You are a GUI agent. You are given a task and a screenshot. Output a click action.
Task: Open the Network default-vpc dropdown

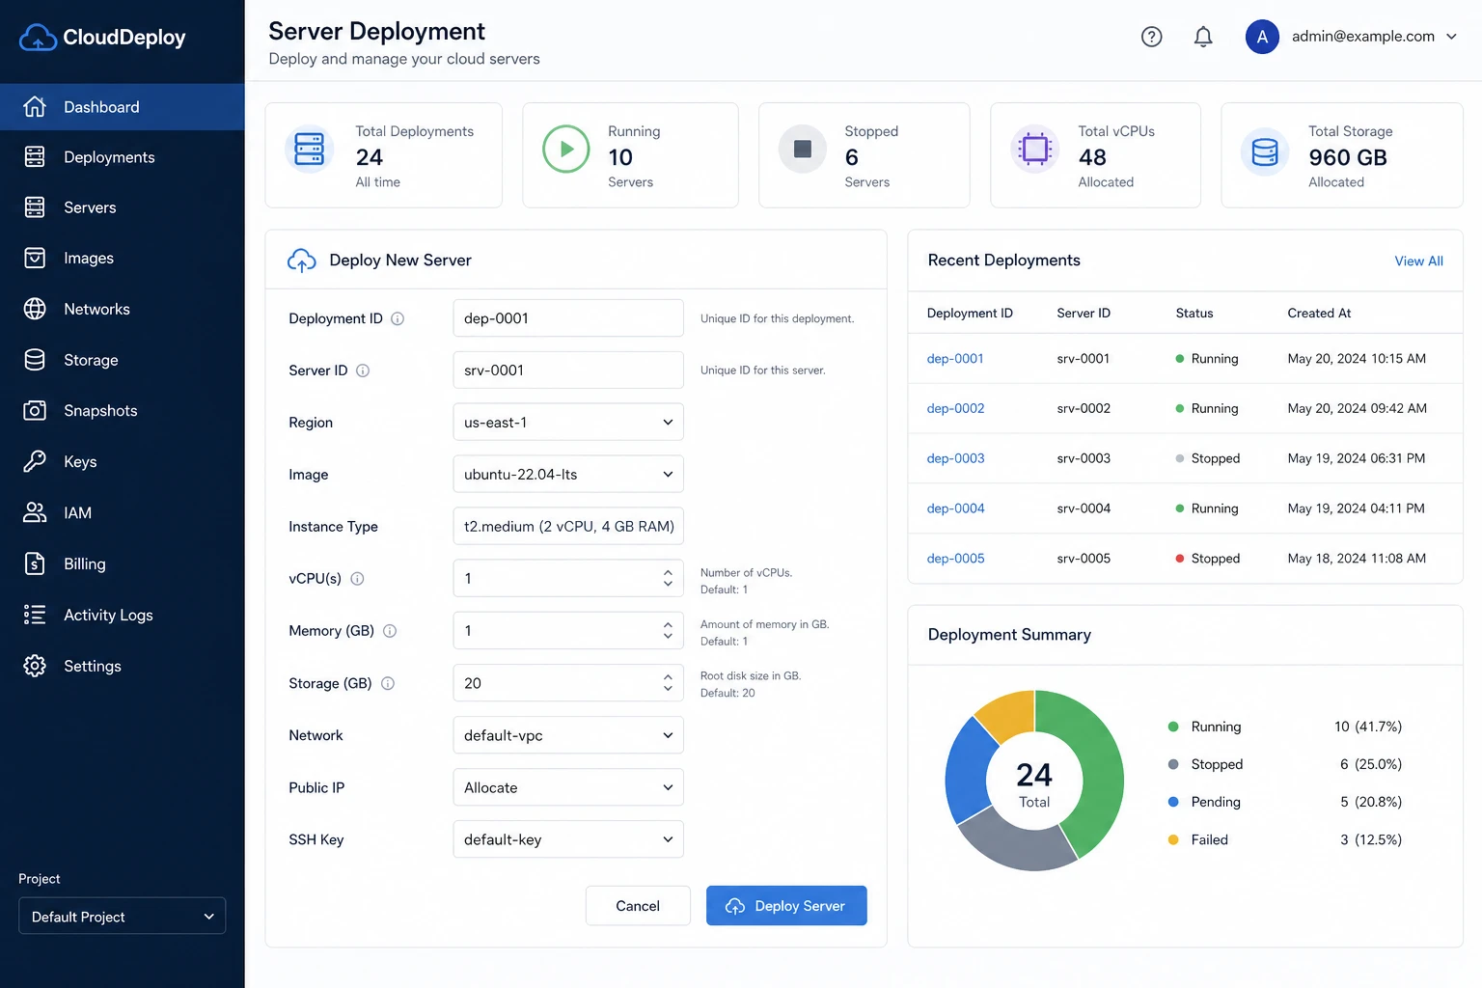(568, 735)
